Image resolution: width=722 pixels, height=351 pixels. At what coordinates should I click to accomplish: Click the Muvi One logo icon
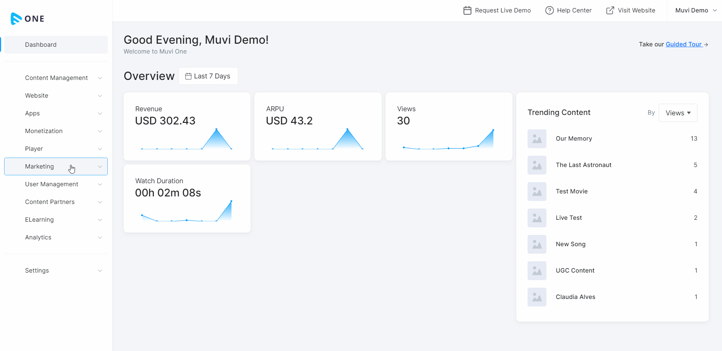(16, 18)
